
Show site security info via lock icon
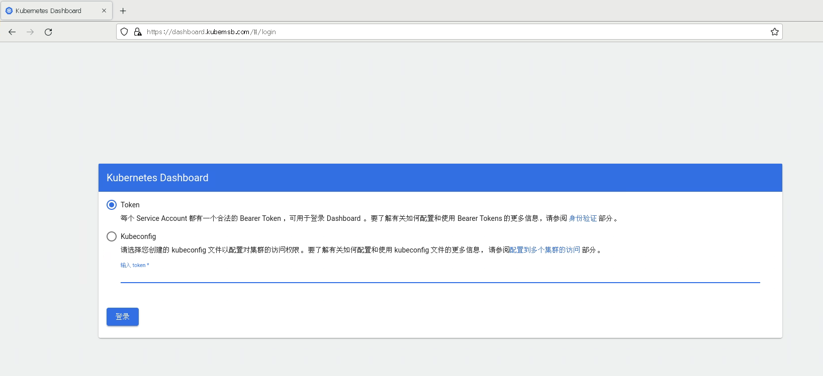[x=137, y=32]
